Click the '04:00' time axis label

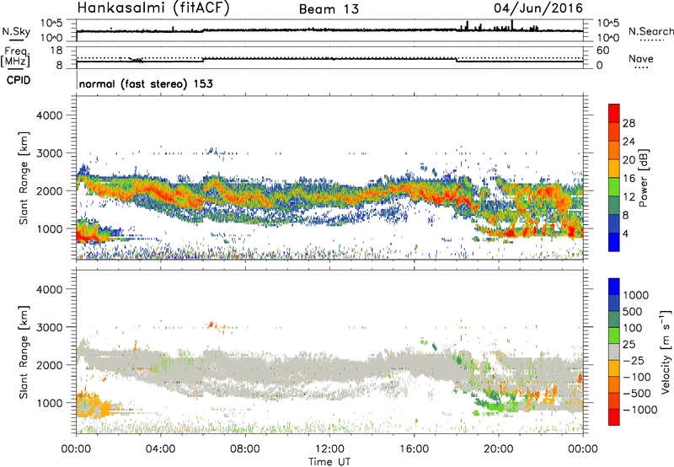(x=160, y=449)
